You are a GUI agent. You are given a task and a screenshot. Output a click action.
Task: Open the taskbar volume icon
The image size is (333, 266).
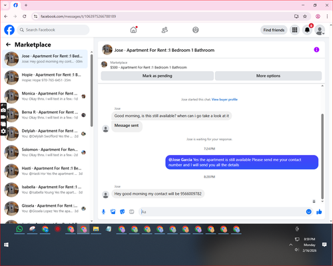pos(297,250)
